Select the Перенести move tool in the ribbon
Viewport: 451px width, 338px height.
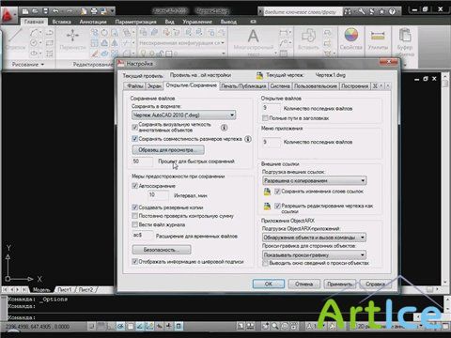[x=72, y=39]
